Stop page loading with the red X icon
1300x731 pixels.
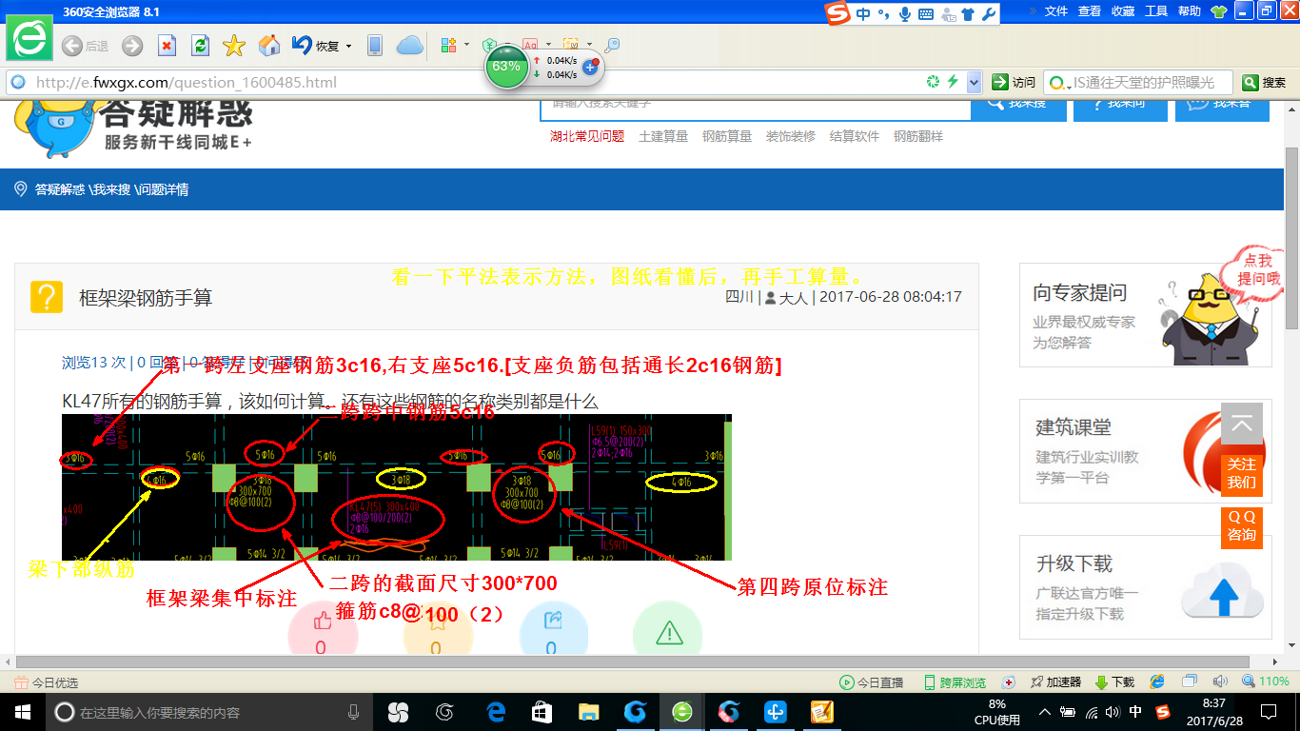click(x=167, y=46)
